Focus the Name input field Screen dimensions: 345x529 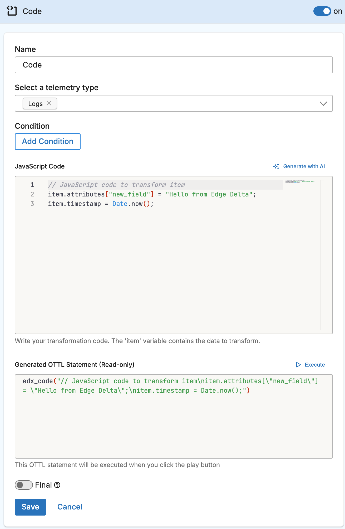coord(174,65)
